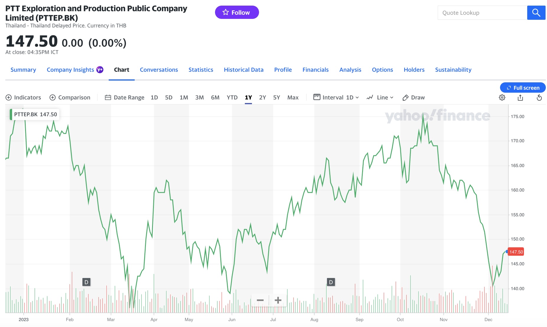Click the search magnifier icon

[536, 13]
